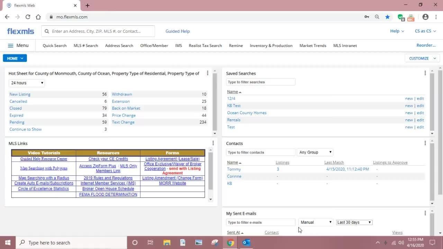Screen dimensions: 443x249
Task: Click the flexmls logo
Action: (x=20, y=31)
